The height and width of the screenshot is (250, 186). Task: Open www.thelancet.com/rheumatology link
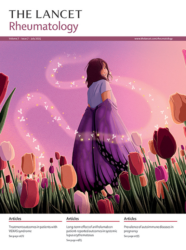coord(153,39)
